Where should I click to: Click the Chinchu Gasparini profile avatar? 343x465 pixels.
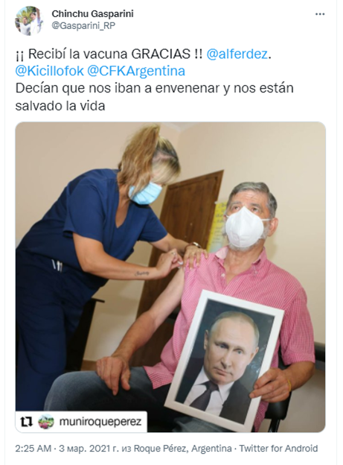(x=29, y=21)
